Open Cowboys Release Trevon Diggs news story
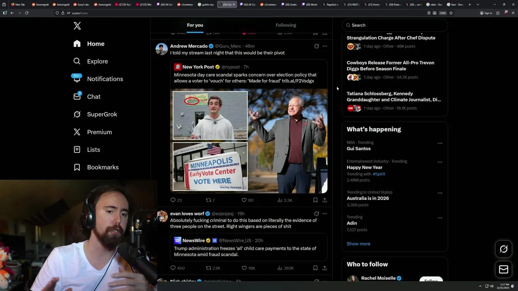The height and width of the screenshot is (291, 518). [x=395, y=70]
